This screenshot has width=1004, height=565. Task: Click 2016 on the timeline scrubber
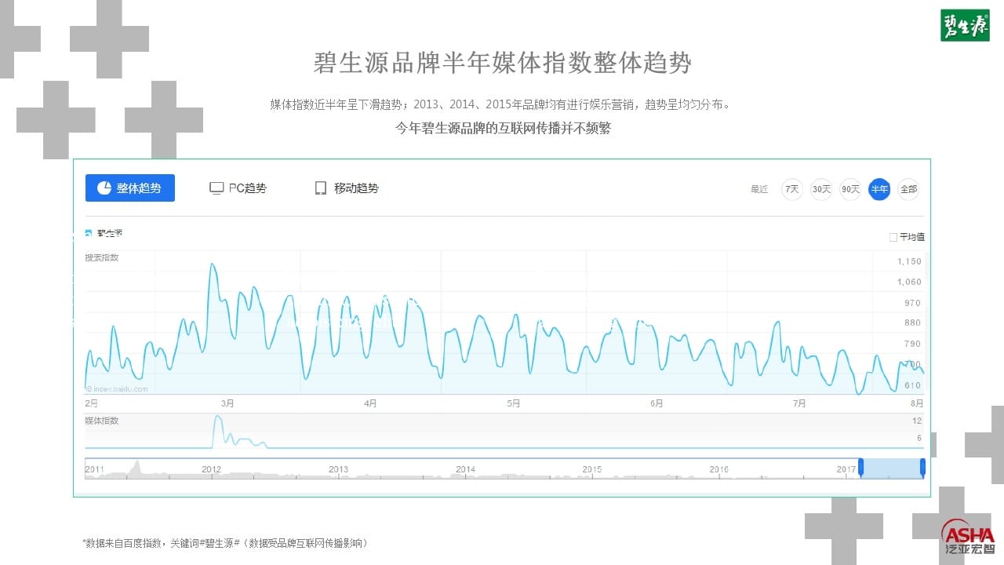click(x=718, y=469)
